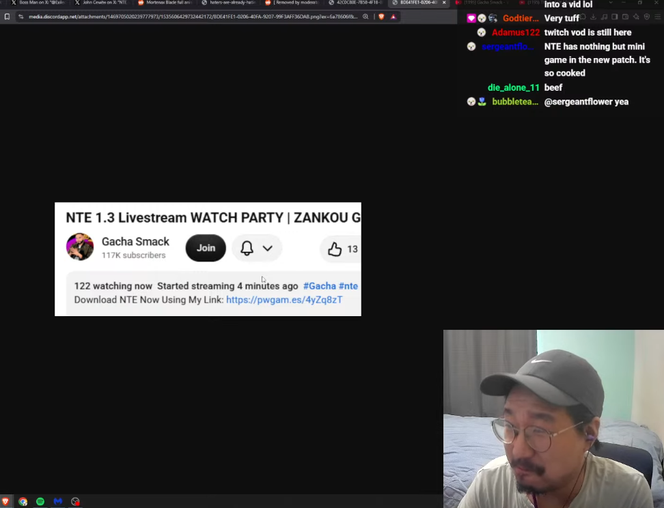The height and width of the screenshot is (508, 664).
Task: Open the pwgam.es/4yZq8zT download link
Action: [284, 300]
